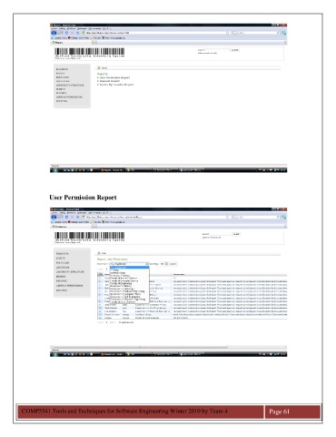The image size is (336, 437).
Task: Open the REPORTS item in the lower sidebar menu
Action: pos(62,281)
